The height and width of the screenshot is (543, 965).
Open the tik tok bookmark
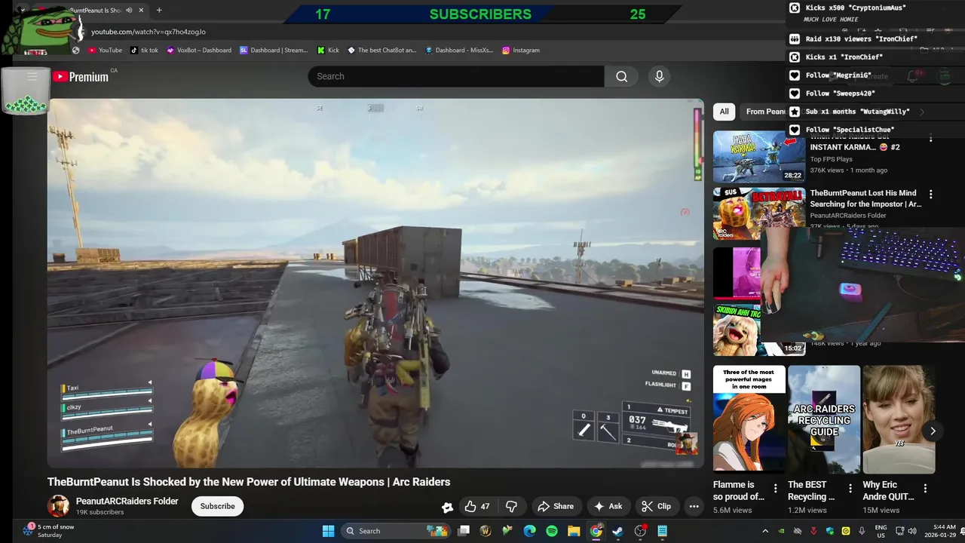click(x=144, y=51)
